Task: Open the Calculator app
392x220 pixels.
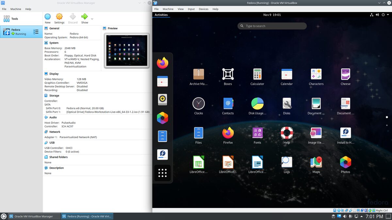Action: click(x=257, y=74)
